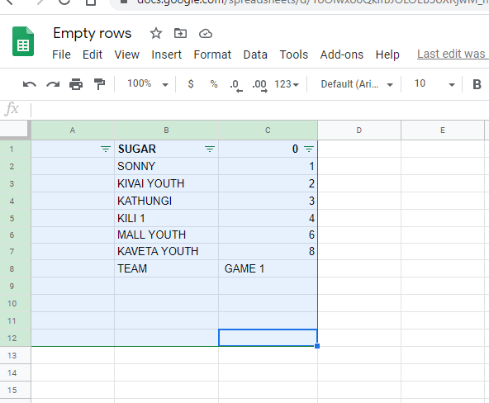The image size is (489, 403).
Task: Open the Last edit was link
Action: click(x=453, y=55)
